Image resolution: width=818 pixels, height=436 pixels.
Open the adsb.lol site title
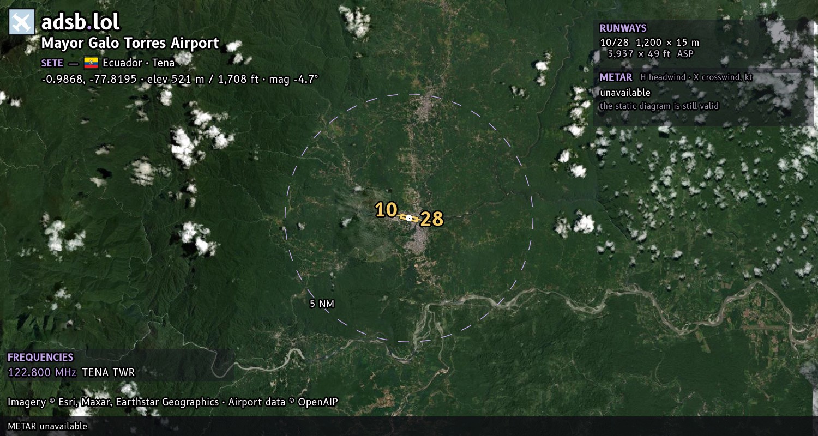click(x=81, y=22)
